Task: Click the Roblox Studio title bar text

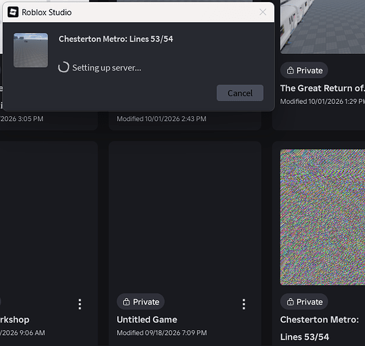Action: [x=46, y=12]
